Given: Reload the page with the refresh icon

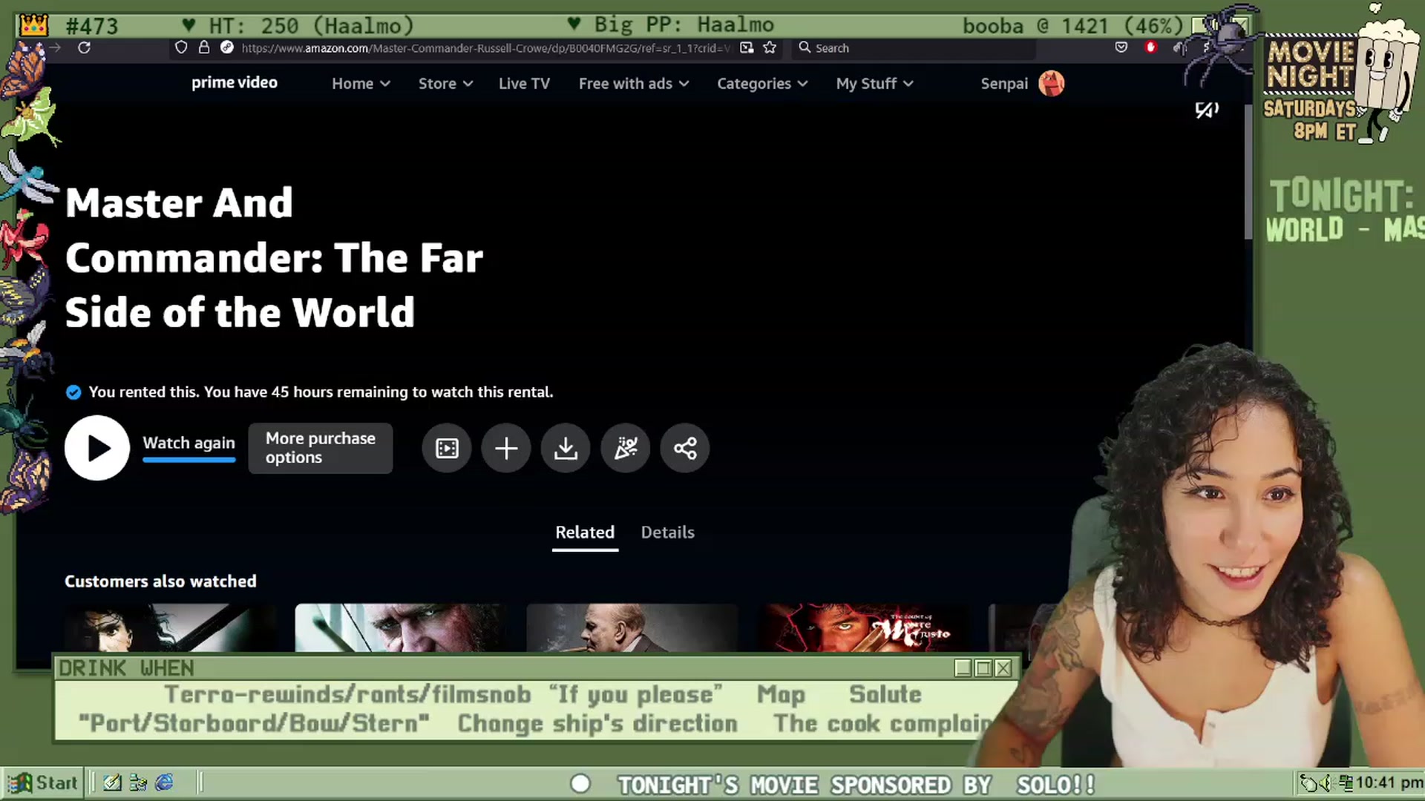Looking at the screenshot, I should pos(85,47).
